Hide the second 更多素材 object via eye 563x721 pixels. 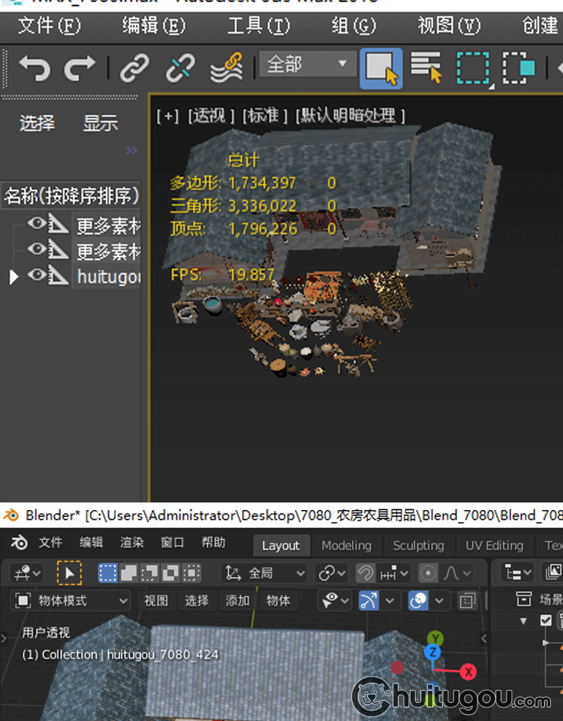(x=36, y=249)
